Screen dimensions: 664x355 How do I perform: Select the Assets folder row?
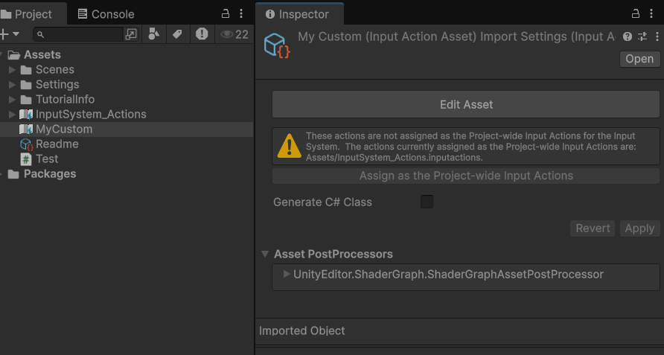click(x=127, y=54)
